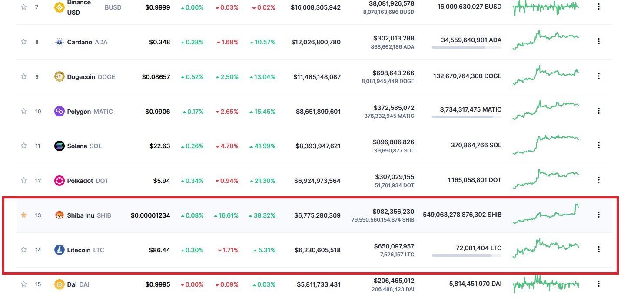Click the Dai name link

pyautogui.click(x=72, y=284)
